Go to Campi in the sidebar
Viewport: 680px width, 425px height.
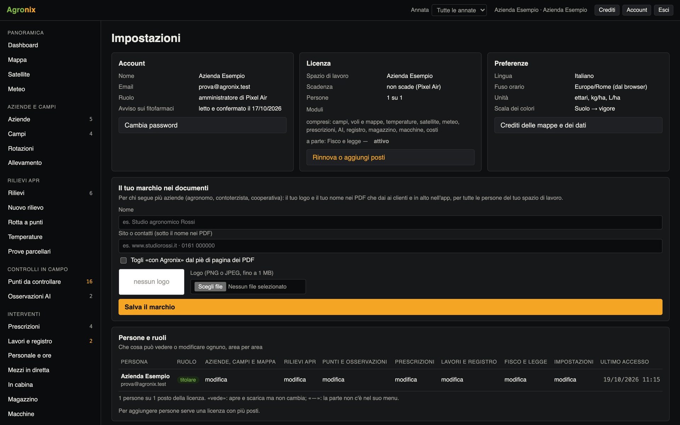pos(50,134)
